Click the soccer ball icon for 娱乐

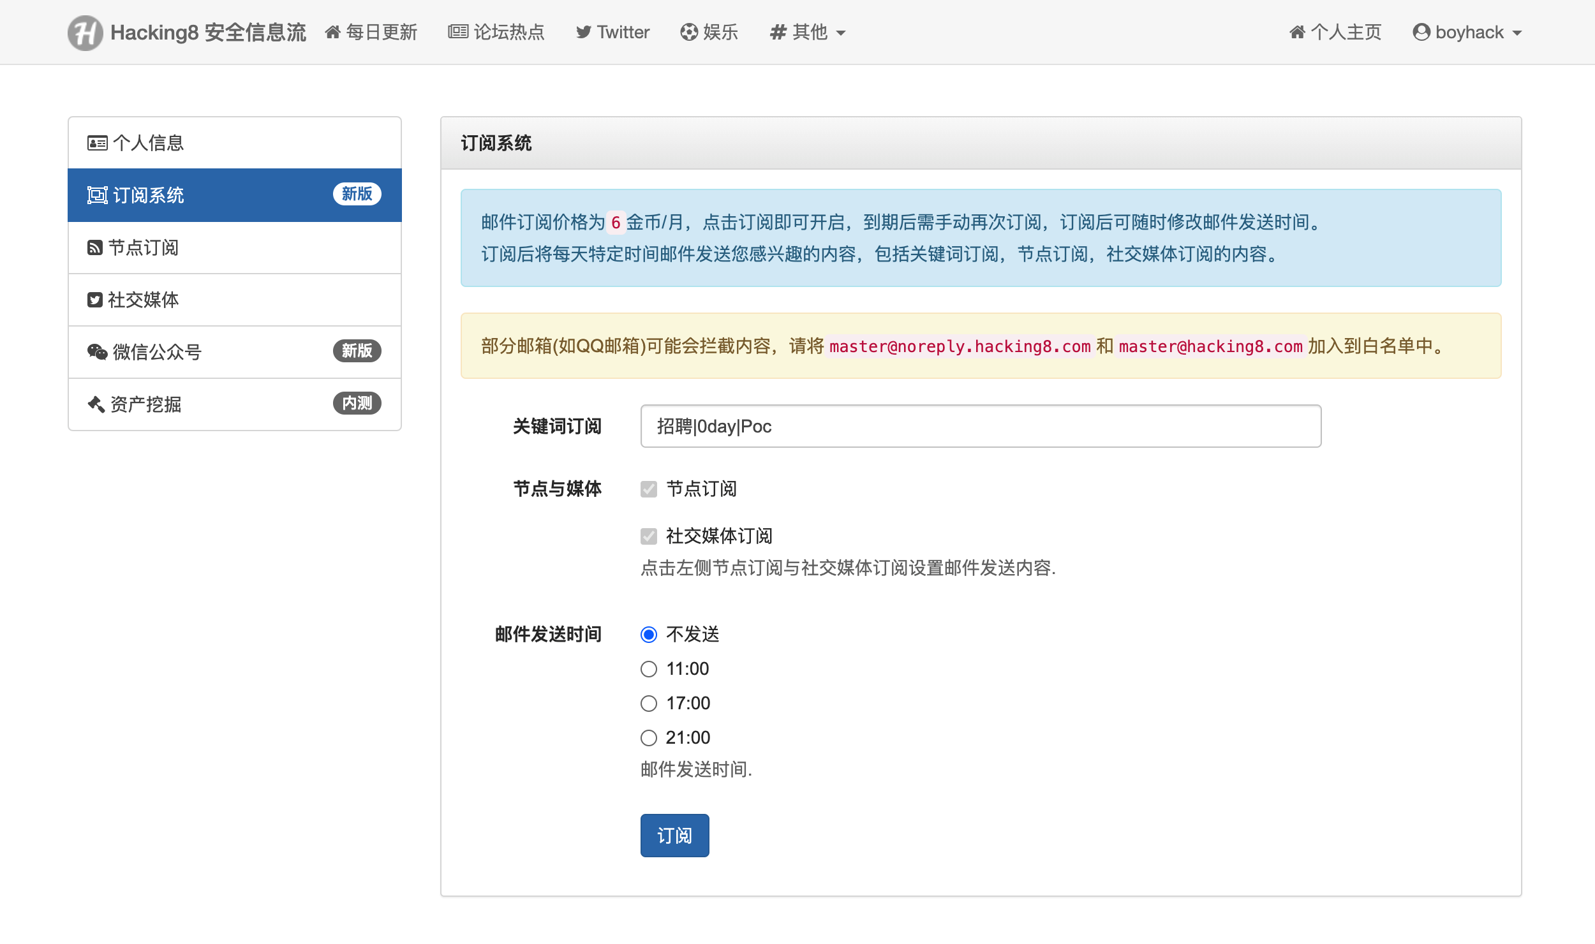688,32
